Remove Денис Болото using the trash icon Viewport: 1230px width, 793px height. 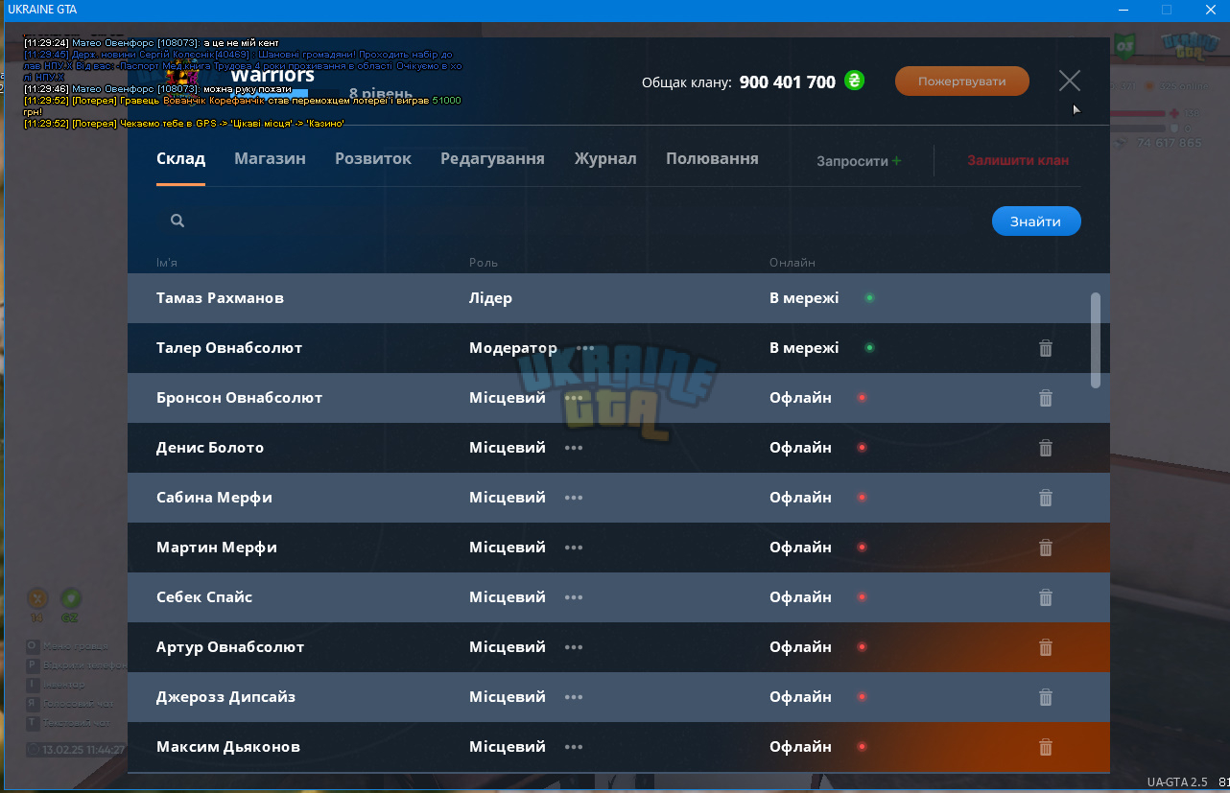click(x=1046, y=448)
